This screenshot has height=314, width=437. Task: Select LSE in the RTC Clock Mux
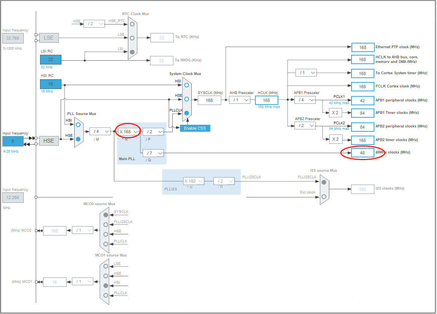[132, 38]
